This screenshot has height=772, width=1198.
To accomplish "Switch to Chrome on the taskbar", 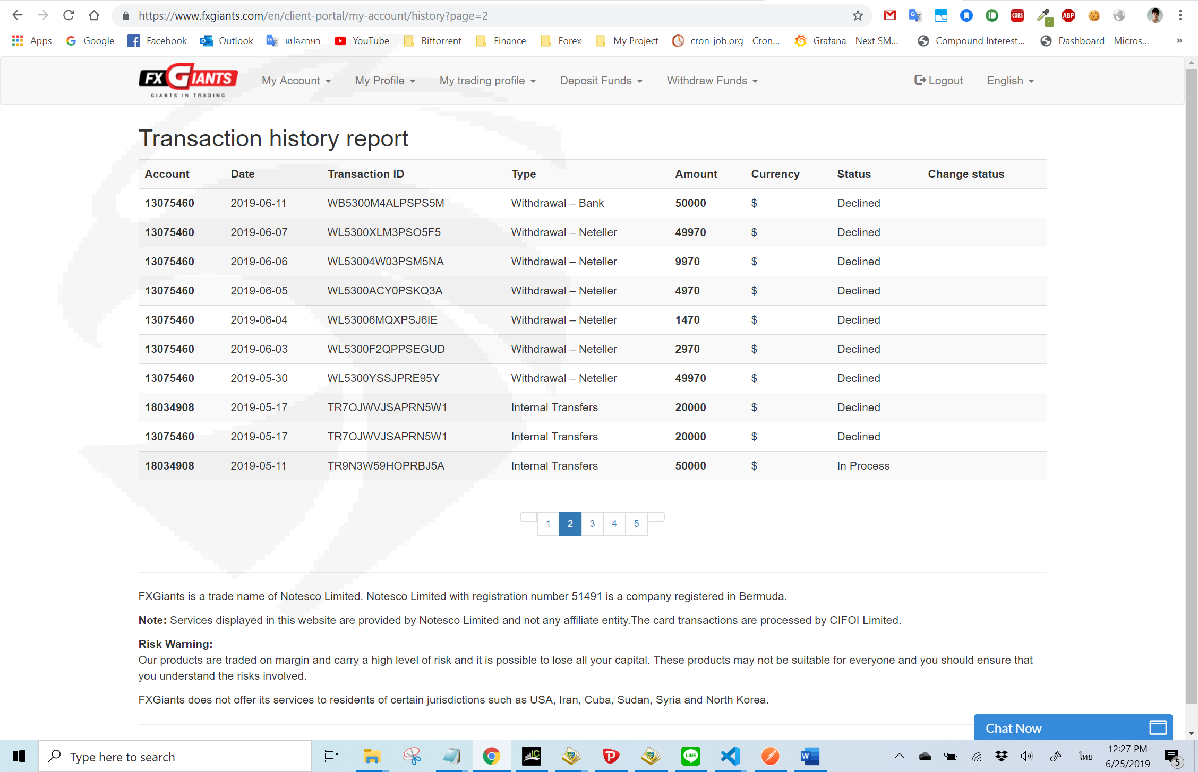I will 491,756.
